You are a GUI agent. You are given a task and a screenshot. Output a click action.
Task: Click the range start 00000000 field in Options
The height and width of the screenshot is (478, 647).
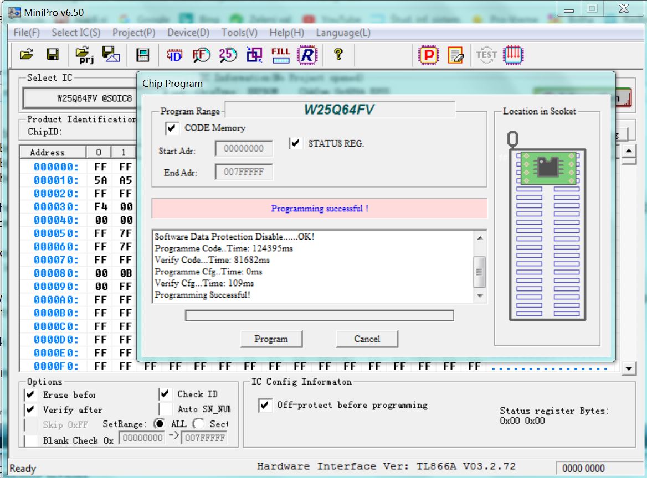click(x=142, y=438)
